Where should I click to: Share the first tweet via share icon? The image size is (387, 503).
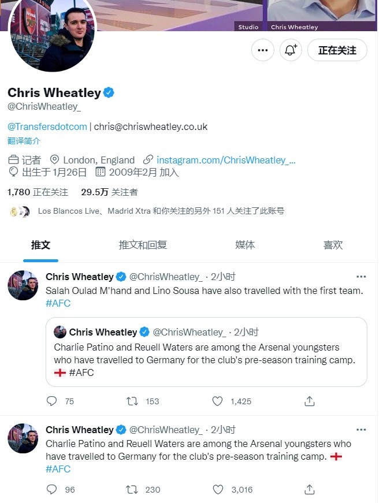[310, 401]
